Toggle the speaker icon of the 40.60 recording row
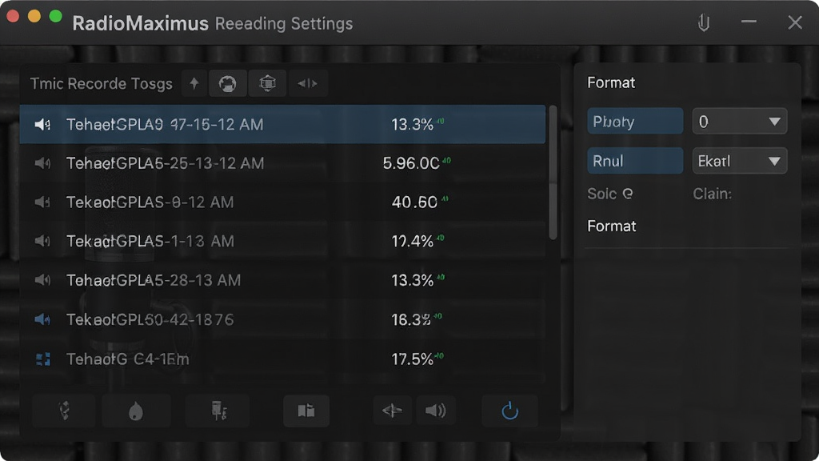This screenshot has height=461, width=819. click(42, 202)
